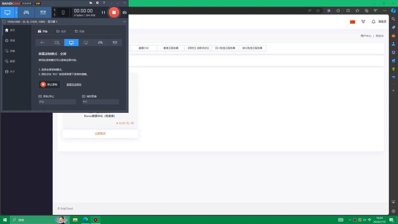Open Windows Start menu

5,220
